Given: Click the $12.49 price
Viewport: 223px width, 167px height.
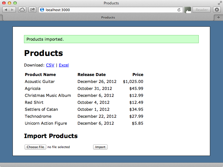Looking at the screenshot, I should pyautogui.click(x=136, y=102).
